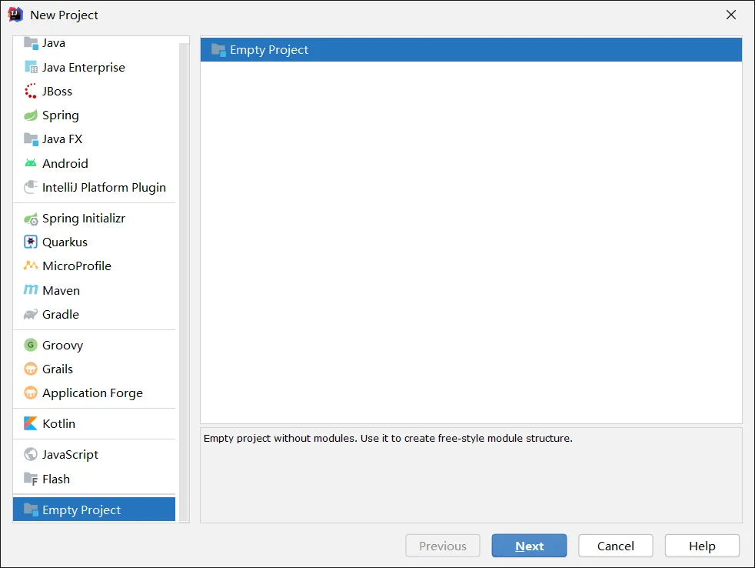The width and height of the screenshot is (755, 568).
Task: Choose Java FX project type
Action: [62, 139]
